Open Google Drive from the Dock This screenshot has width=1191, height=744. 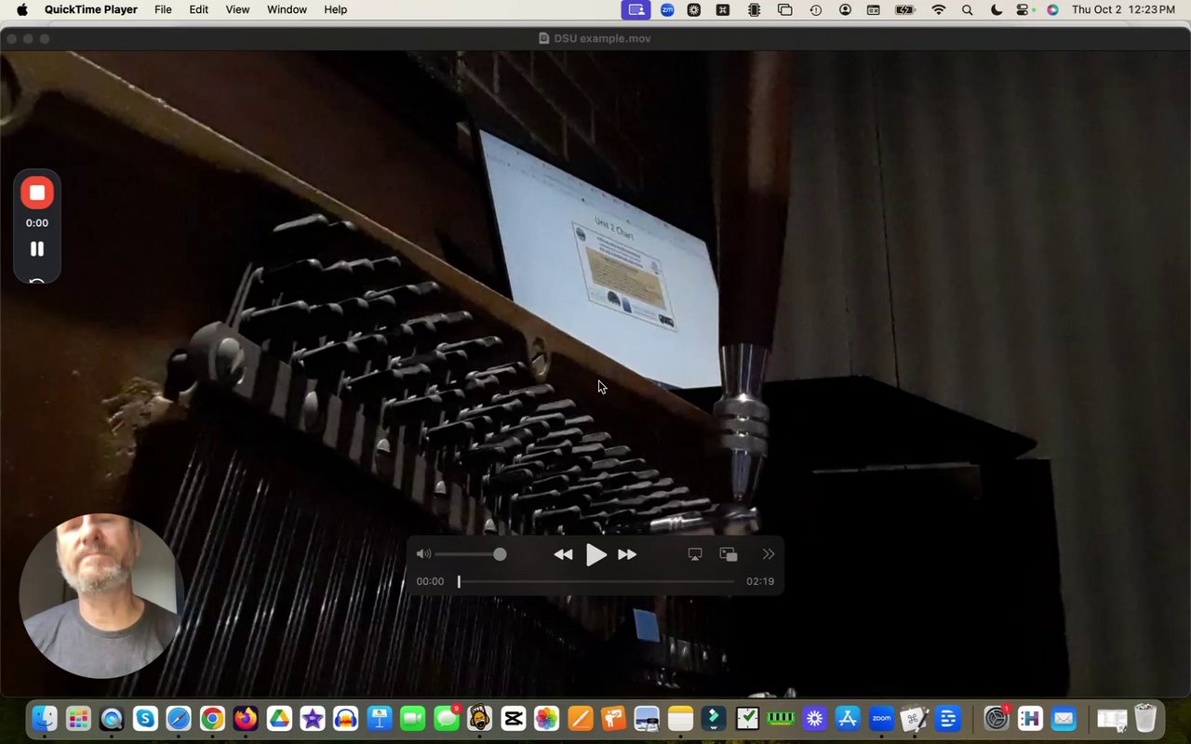[x=279, y=718]
